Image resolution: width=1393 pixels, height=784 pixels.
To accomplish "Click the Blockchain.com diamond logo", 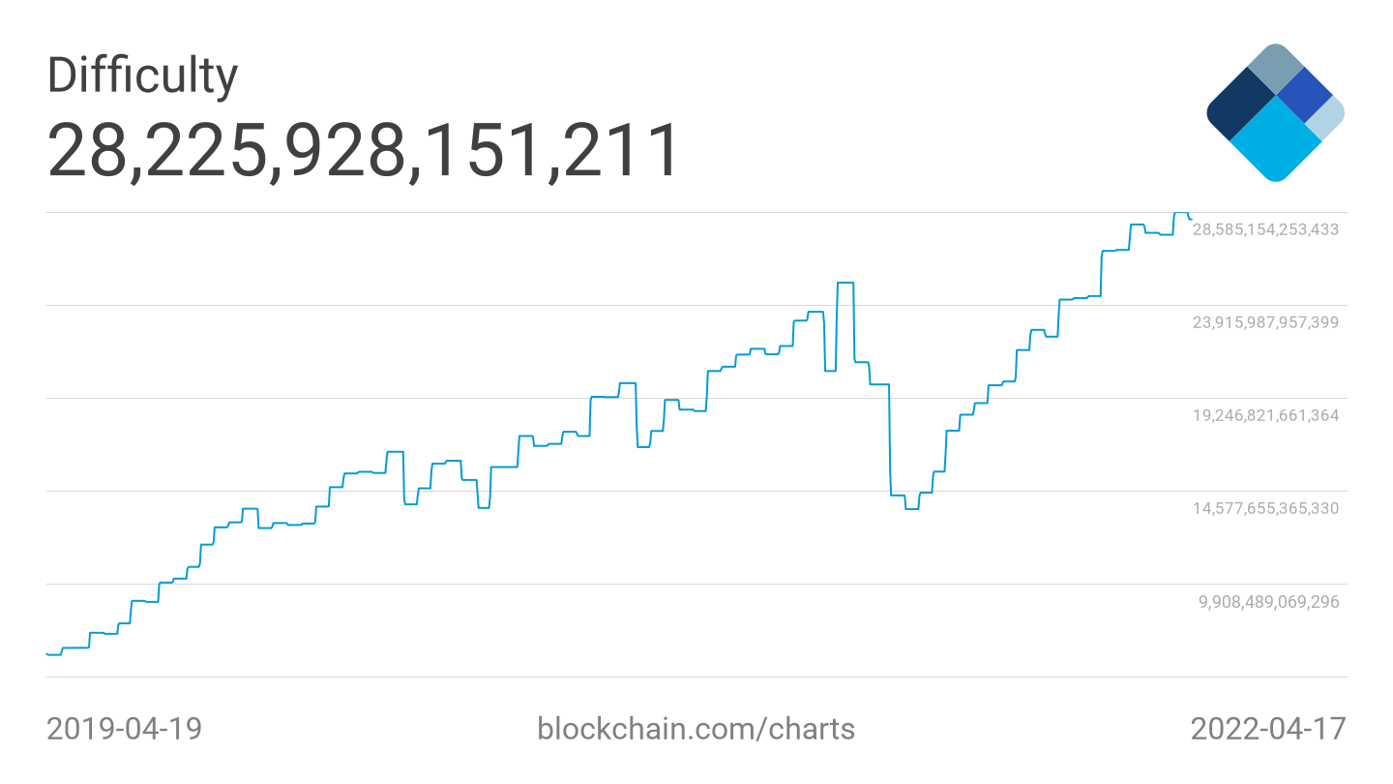I will point(1275,112).
